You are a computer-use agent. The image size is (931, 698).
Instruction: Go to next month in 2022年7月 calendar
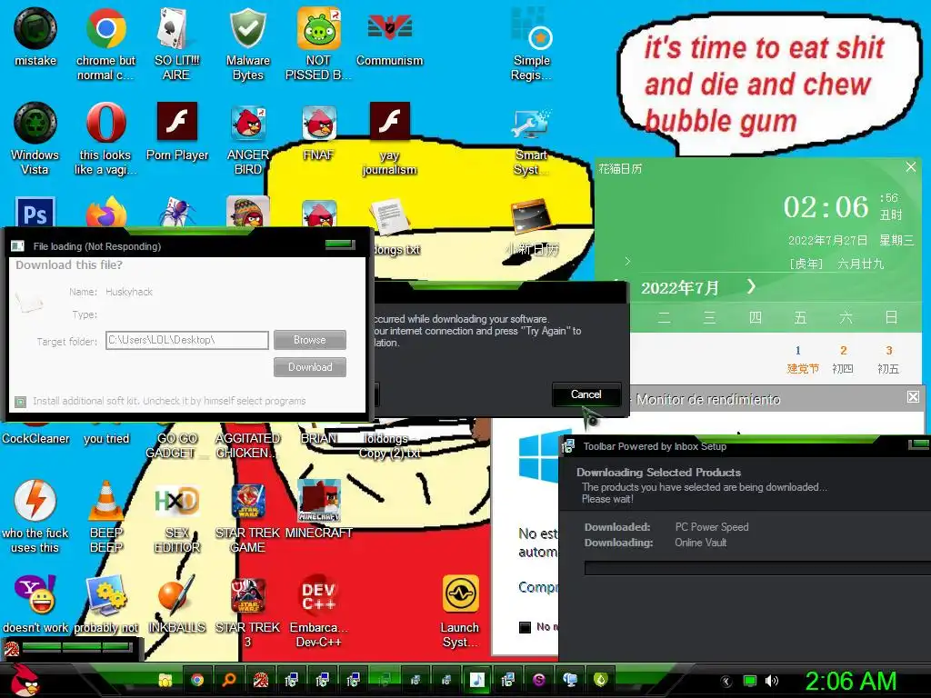[751, 287]
